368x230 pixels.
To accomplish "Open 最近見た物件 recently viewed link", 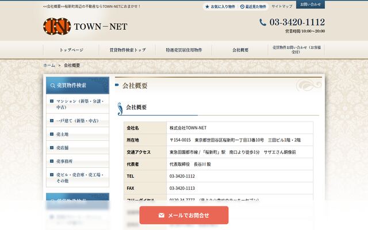I will pyautogui.click(x=253, y=6).
